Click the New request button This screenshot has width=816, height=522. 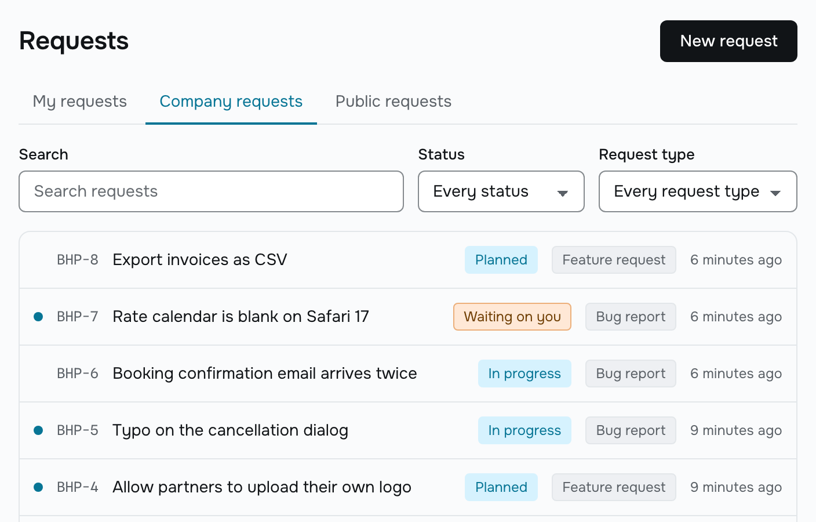click(728, 41)
